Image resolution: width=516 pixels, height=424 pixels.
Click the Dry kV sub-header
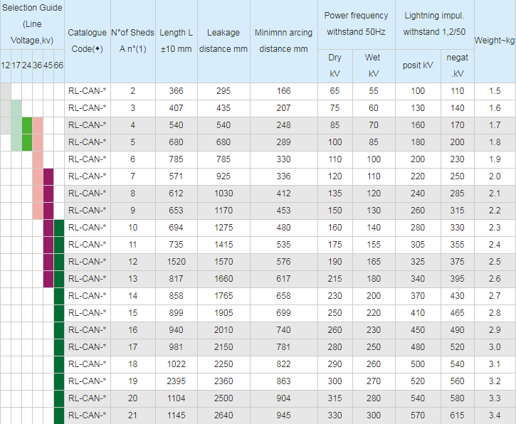click(x=335, y=65)
